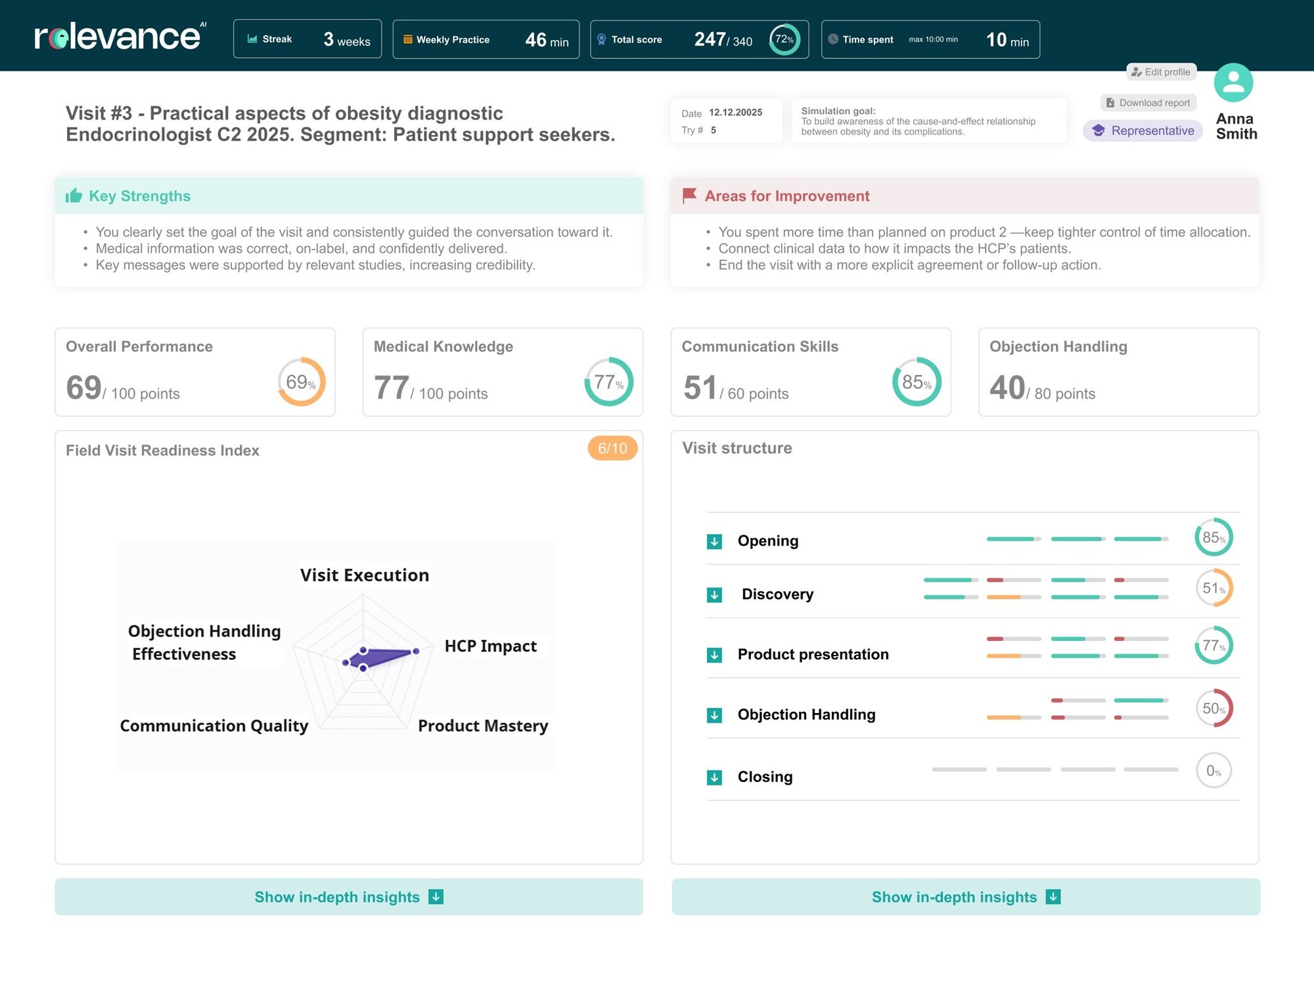Click the 72% total score progress ring
The image size is (1314, 985).
[x=784, y=39]
